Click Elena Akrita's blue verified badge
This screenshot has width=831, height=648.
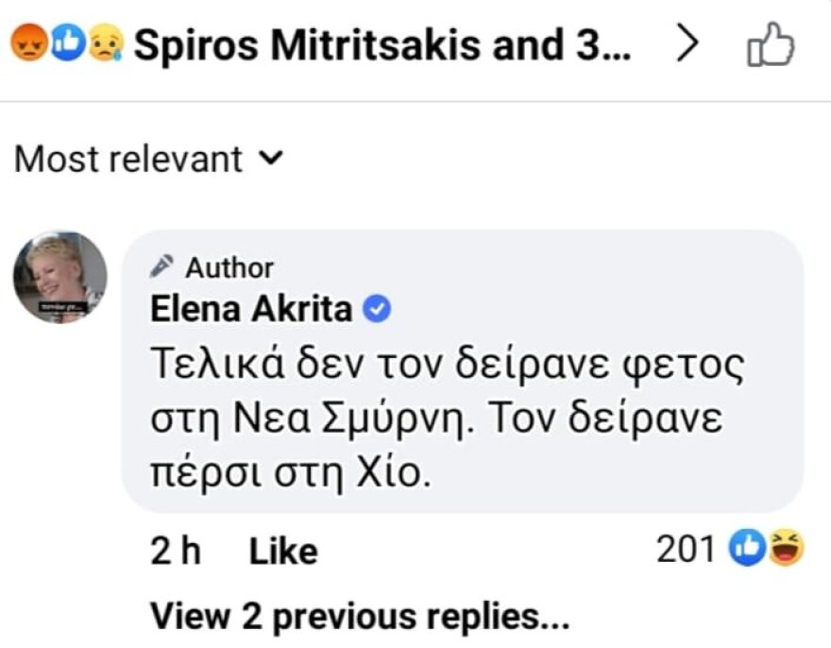(377, 306)
